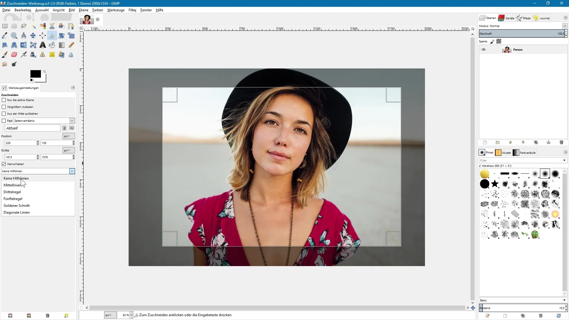The image size is (569, 320).
Task: Adjust the Deckkraft opacity slider
Action: coord(522,34)
